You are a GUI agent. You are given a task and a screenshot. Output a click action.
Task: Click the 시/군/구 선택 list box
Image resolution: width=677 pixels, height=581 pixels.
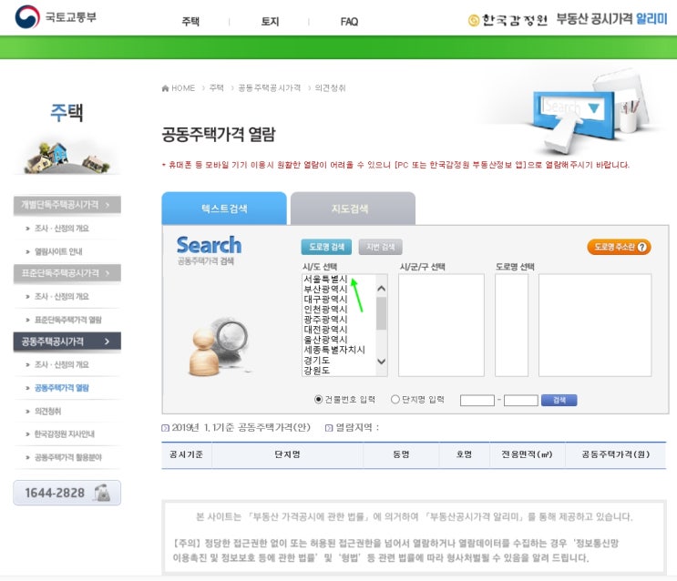pos(441,325)
